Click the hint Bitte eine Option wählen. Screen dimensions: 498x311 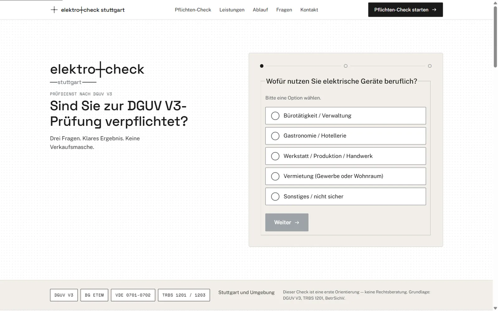click(x=293, y=98)
